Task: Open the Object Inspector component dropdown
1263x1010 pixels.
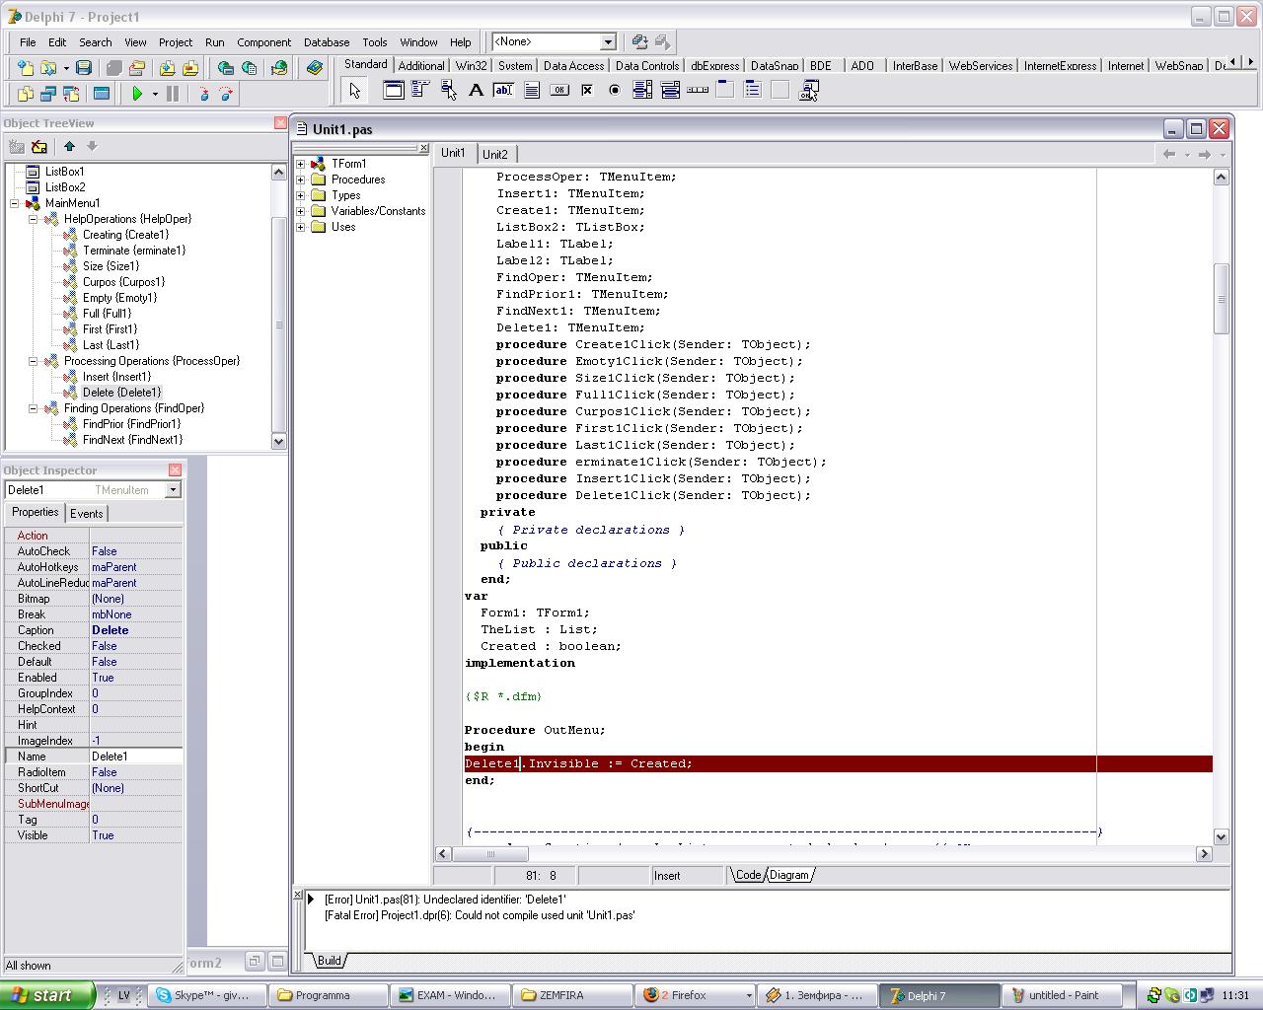Action: (173, 490)
